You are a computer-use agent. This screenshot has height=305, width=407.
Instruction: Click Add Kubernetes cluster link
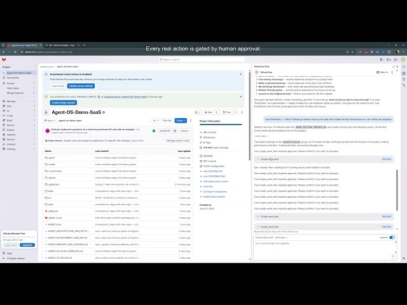click(216, 182)
